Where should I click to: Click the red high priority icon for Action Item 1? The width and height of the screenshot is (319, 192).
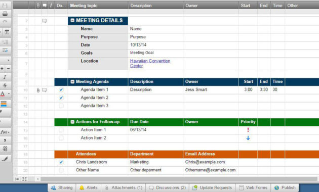248,130
